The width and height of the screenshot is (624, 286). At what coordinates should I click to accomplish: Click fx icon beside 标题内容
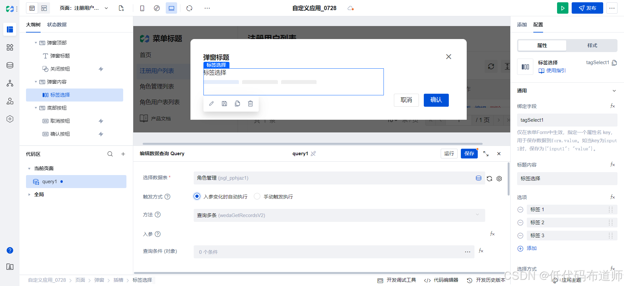[613, 165]
